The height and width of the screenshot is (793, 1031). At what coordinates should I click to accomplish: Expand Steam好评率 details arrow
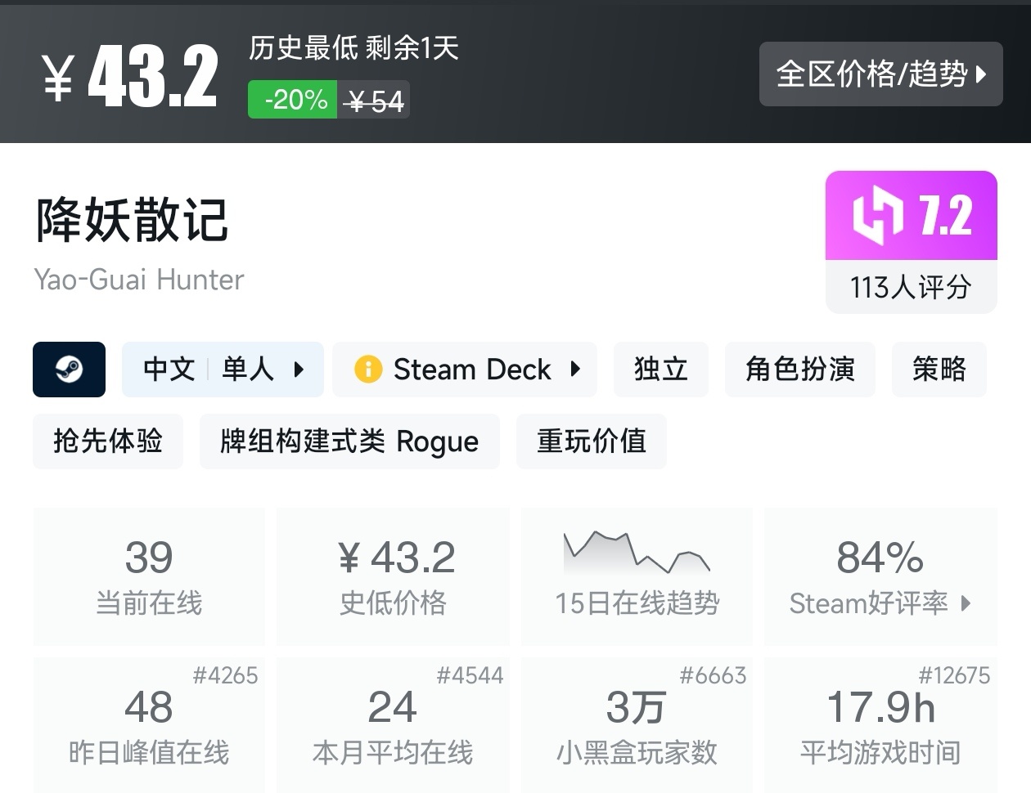pos(966,603)
